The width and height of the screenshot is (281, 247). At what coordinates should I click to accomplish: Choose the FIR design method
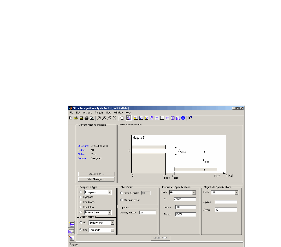pyautogui.click(x=81, y=229)
